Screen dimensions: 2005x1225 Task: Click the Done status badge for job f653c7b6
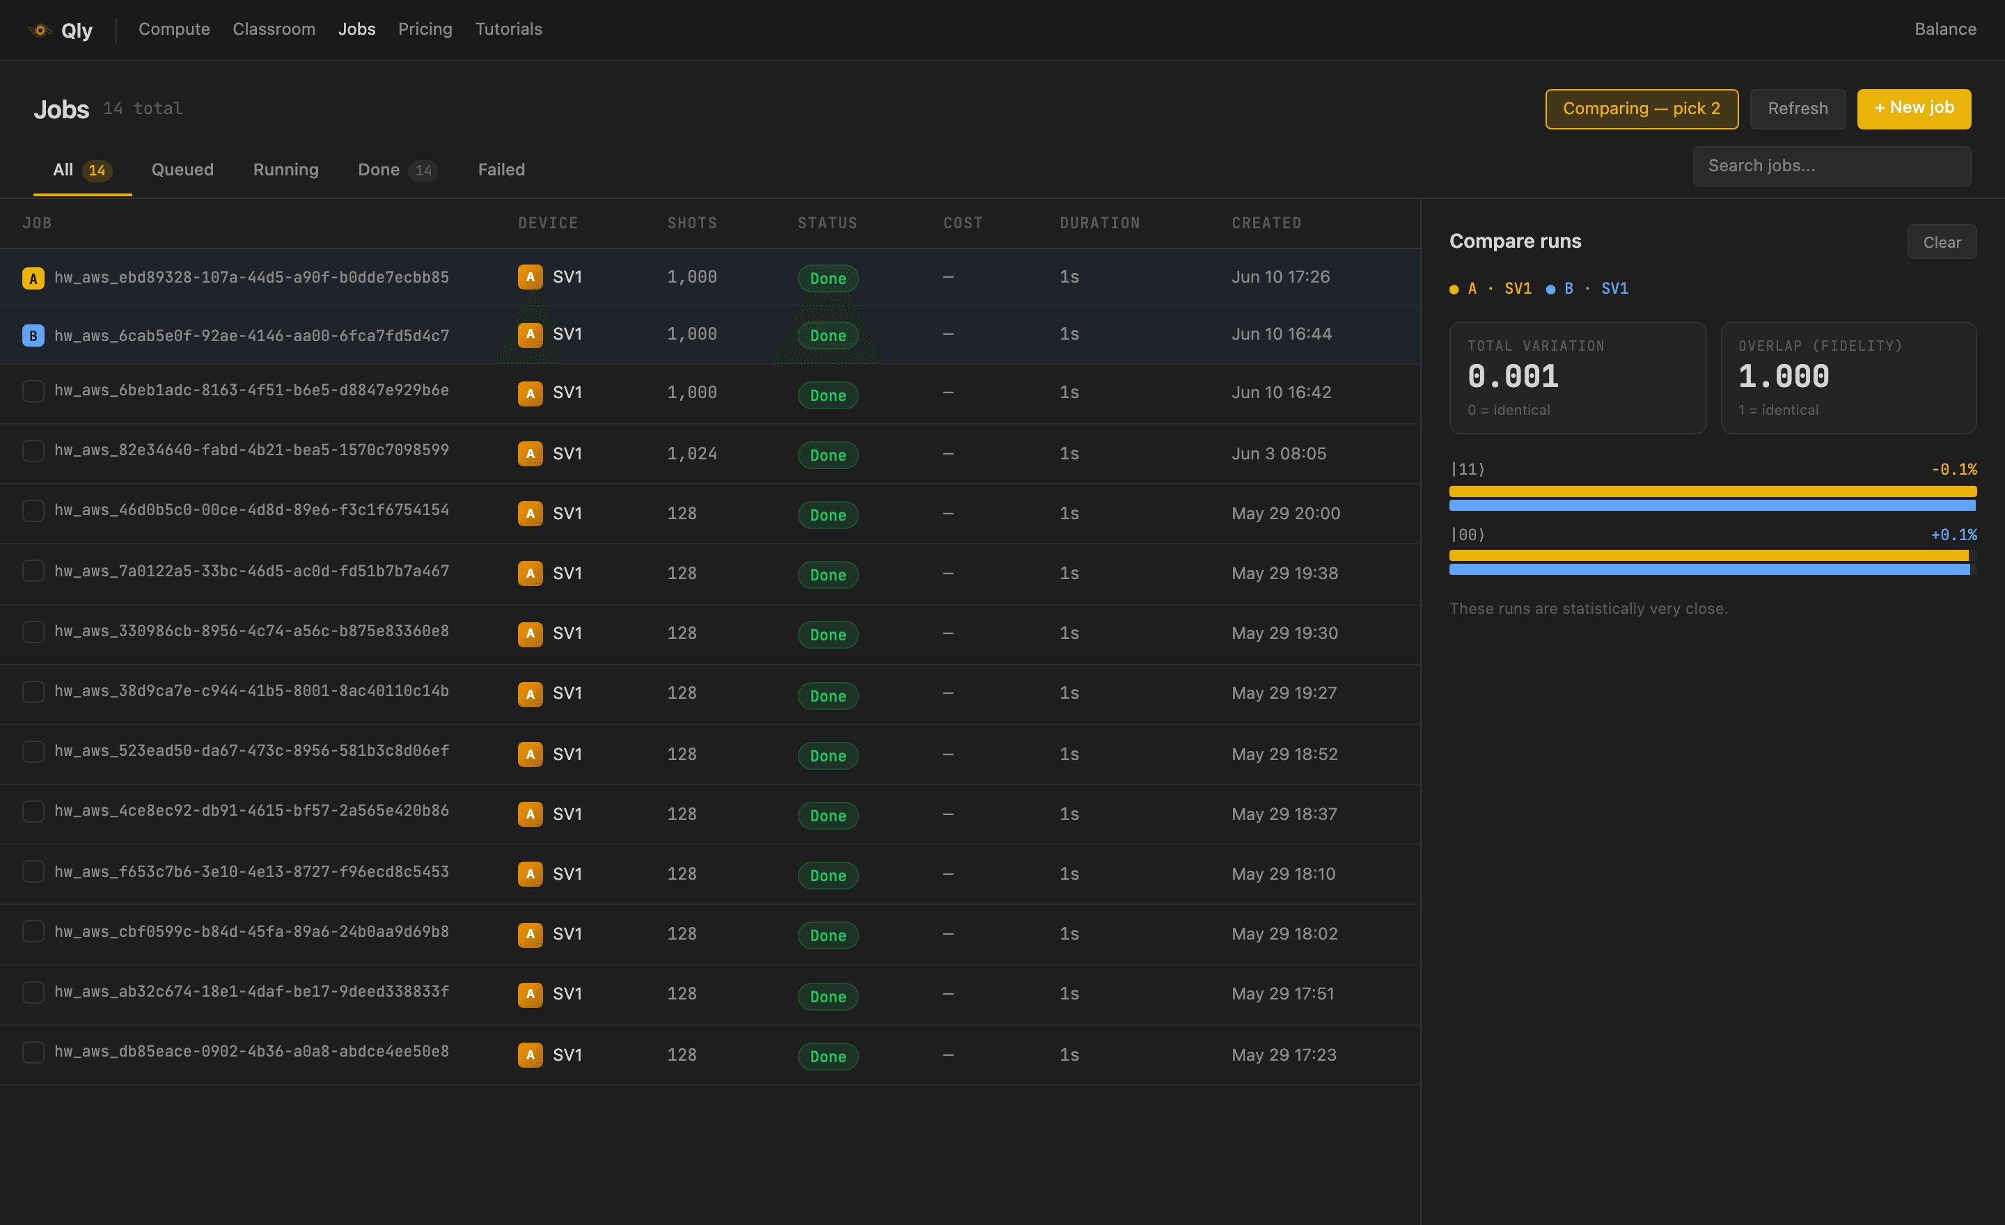(828, 875)
